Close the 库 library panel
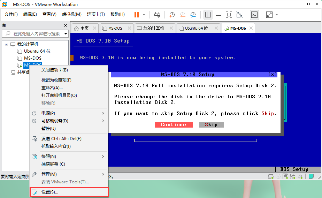 (66, 25)
